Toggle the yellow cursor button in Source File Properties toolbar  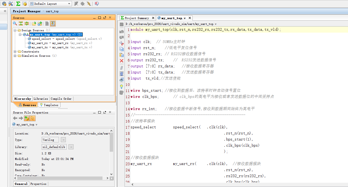[x=33, y=118]
